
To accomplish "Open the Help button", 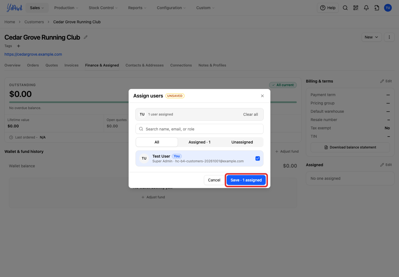I will (x=328, y=8).
